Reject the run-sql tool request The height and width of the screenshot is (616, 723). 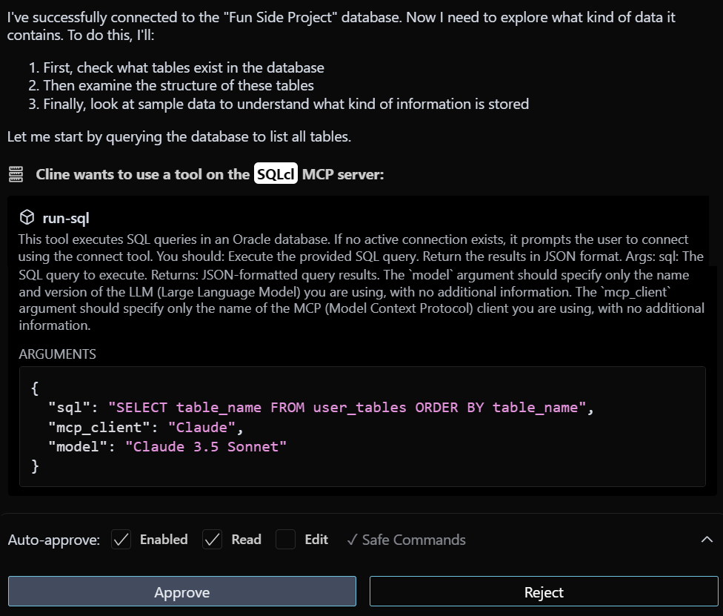[x=544, y=592]
